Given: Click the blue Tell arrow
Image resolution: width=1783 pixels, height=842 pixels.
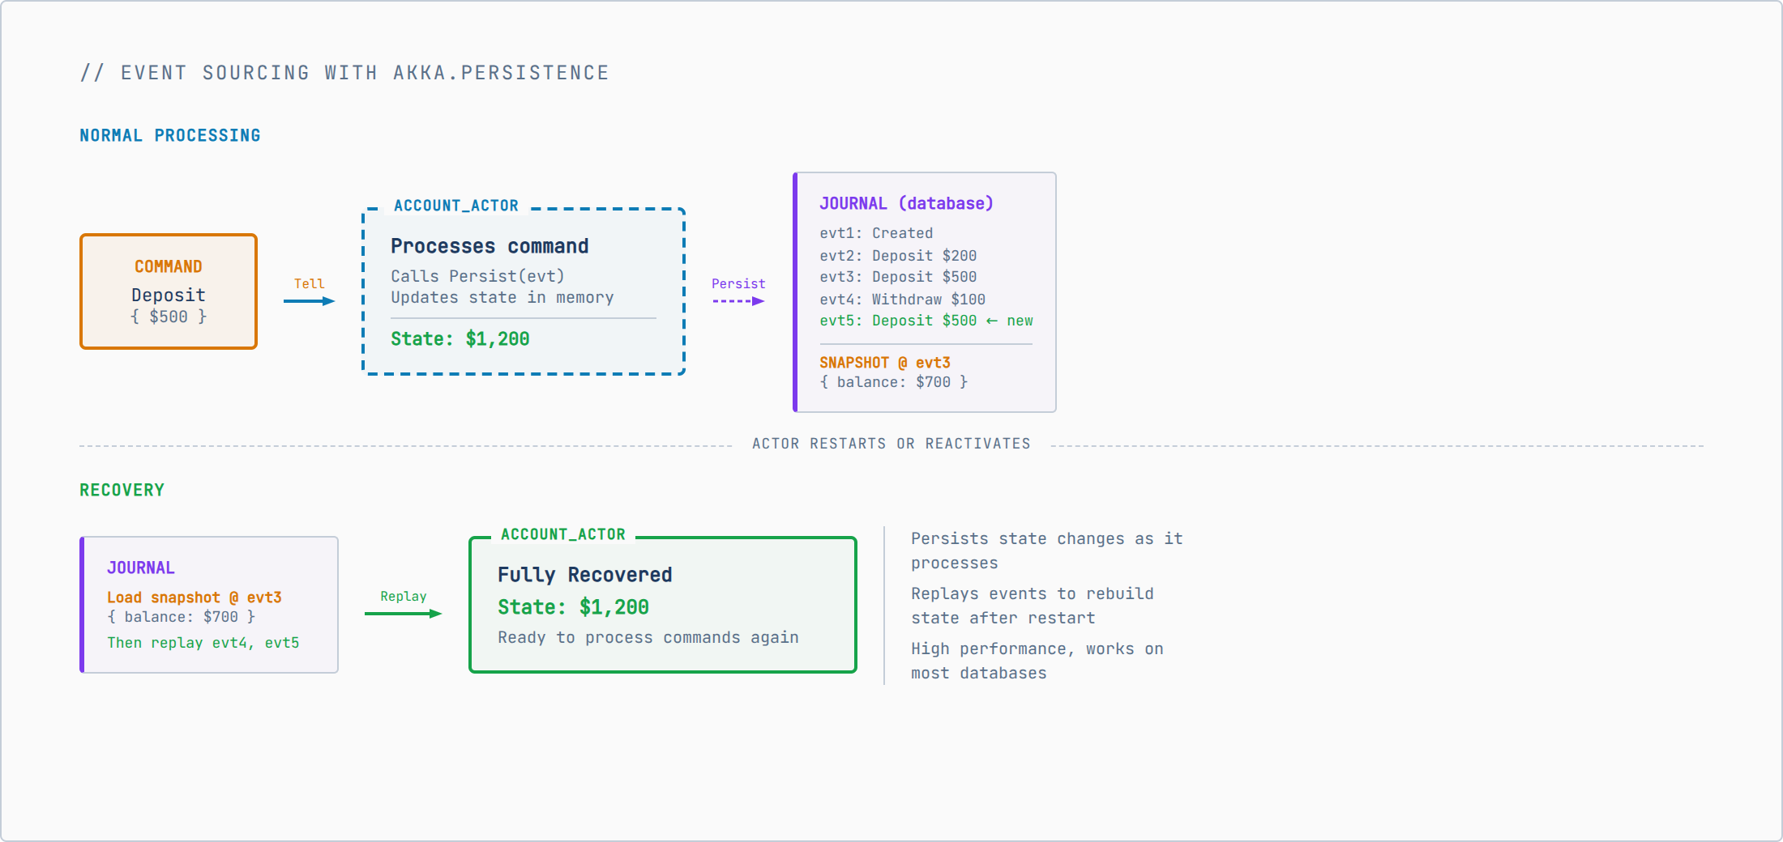Looking at the screenshot, I should (x=309, y=301).
